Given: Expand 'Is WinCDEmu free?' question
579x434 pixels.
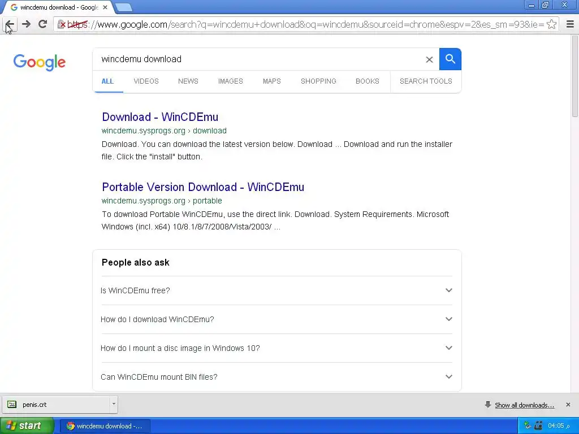Looking at the screenshot, I should tap(276, 290).
